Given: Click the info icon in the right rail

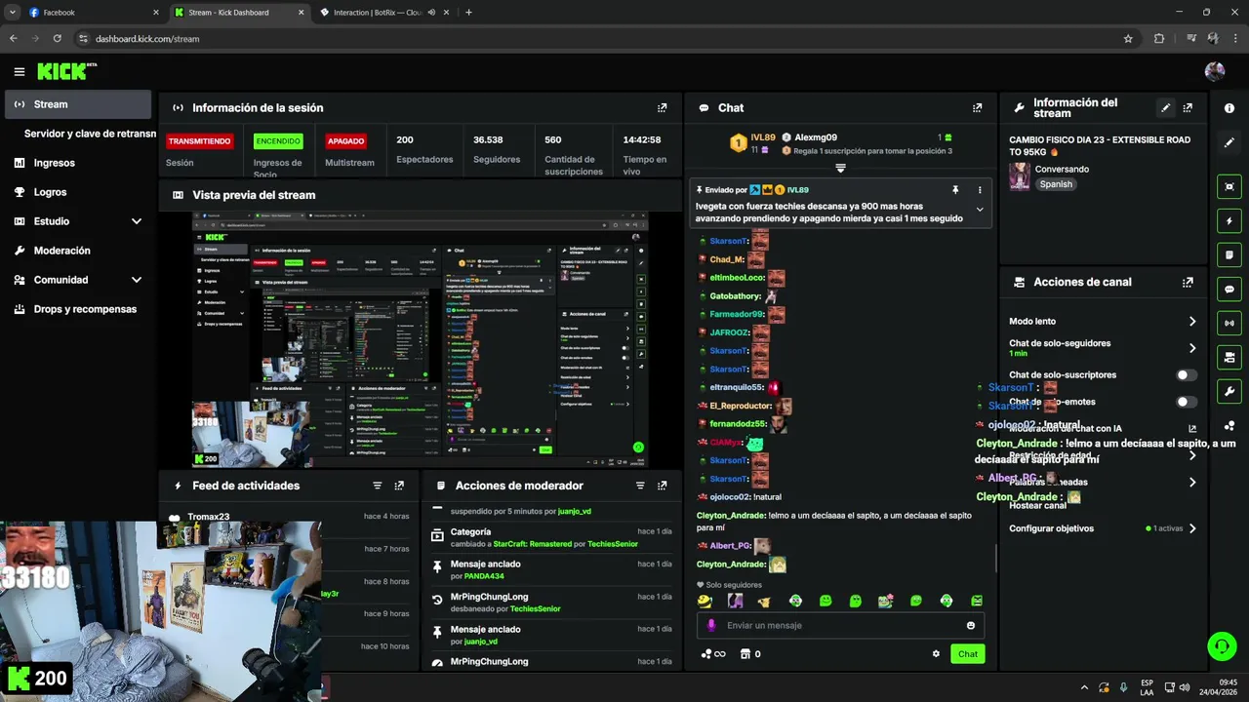Looking at the screenshot, I should click(1229, 108).
